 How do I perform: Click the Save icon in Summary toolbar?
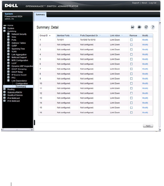[132, 27]
